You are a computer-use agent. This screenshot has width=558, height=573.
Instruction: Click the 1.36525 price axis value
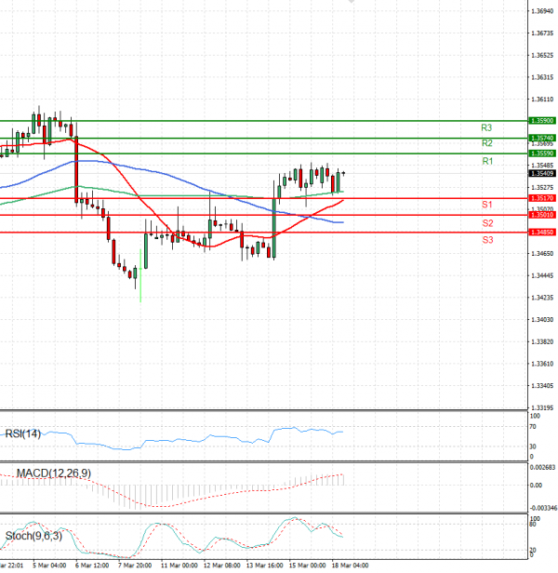[x=542, y=56]
